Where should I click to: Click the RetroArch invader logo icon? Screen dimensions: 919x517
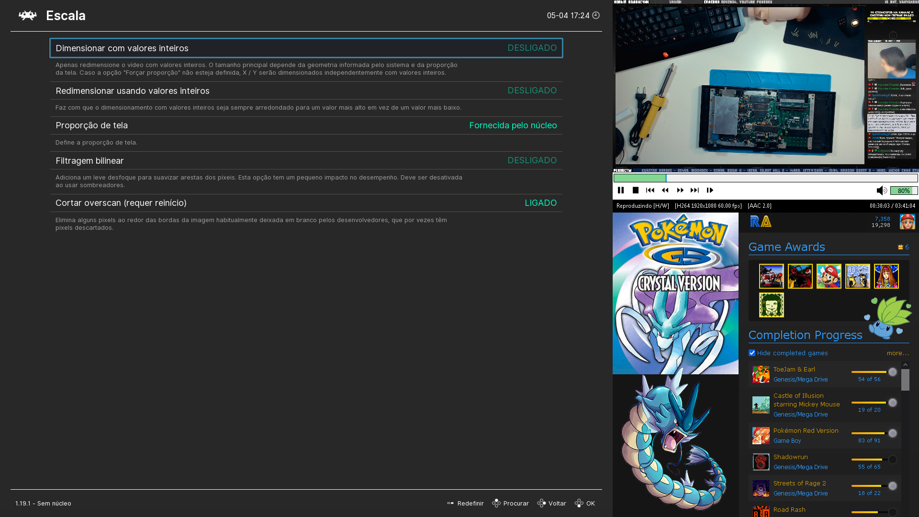coord(27,15)
